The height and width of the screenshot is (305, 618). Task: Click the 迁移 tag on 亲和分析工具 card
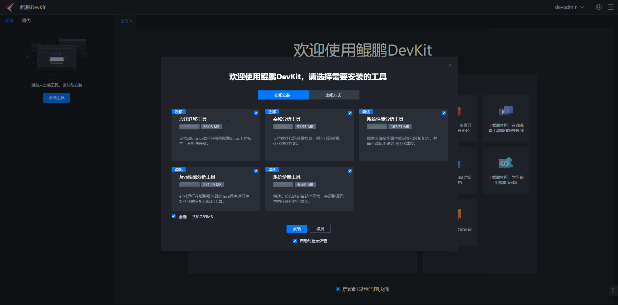[x=272, y=112]
